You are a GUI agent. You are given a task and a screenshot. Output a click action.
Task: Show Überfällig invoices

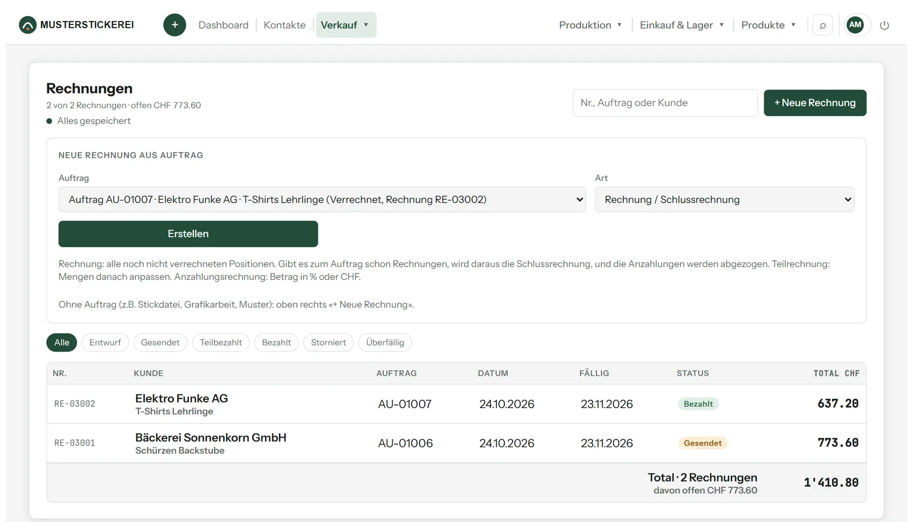click(x=385, y=342)
